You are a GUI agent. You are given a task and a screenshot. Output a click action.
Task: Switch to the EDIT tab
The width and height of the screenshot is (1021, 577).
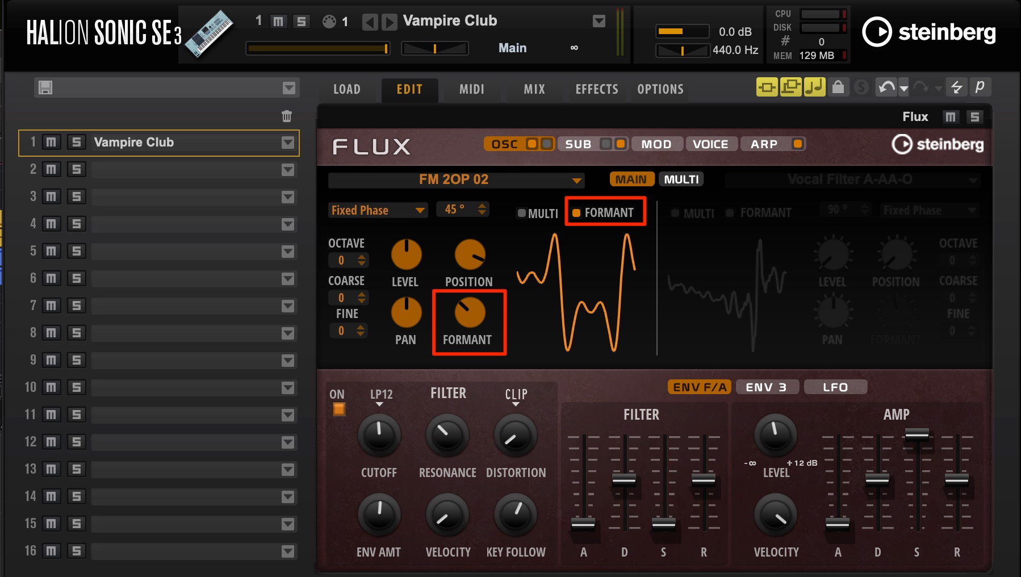409,89
